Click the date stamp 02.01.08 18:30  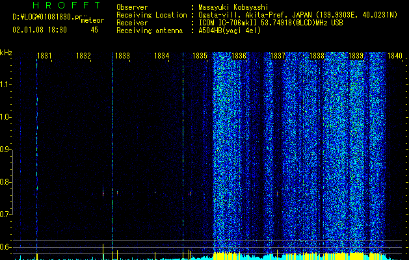click(40, 30)
